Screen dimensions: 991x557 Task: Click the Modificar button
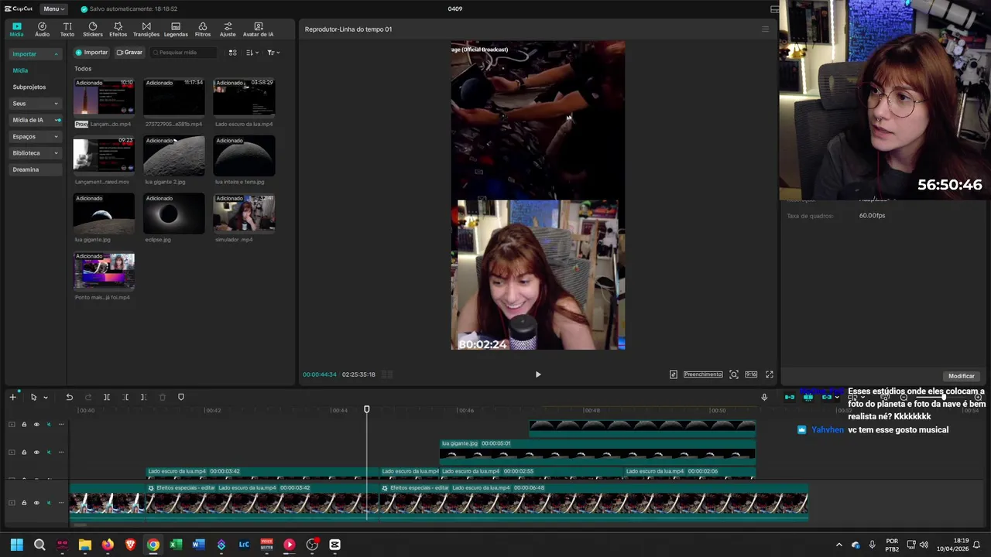point(962,376)
